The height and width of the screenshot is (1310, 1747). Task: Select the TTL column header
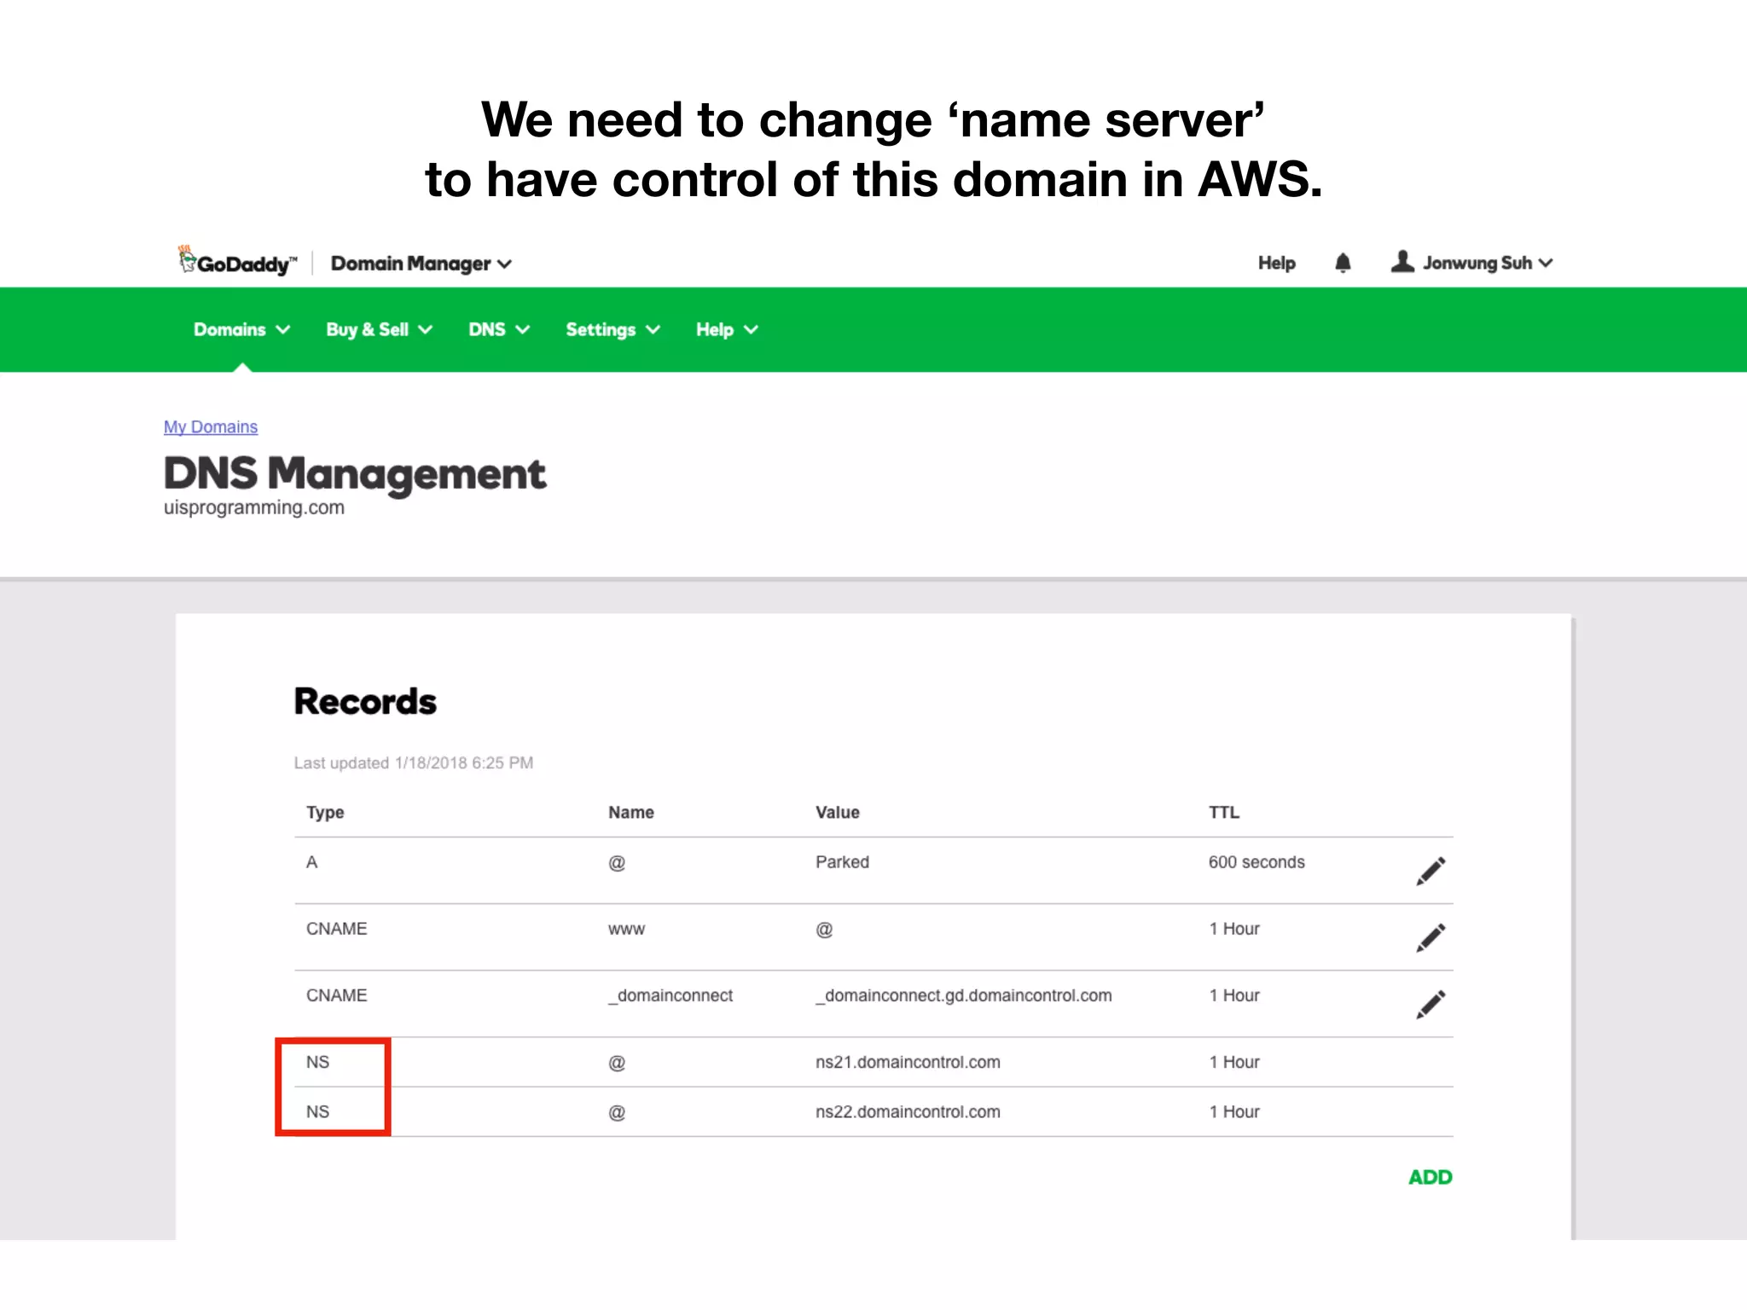tap(1223, 812)
